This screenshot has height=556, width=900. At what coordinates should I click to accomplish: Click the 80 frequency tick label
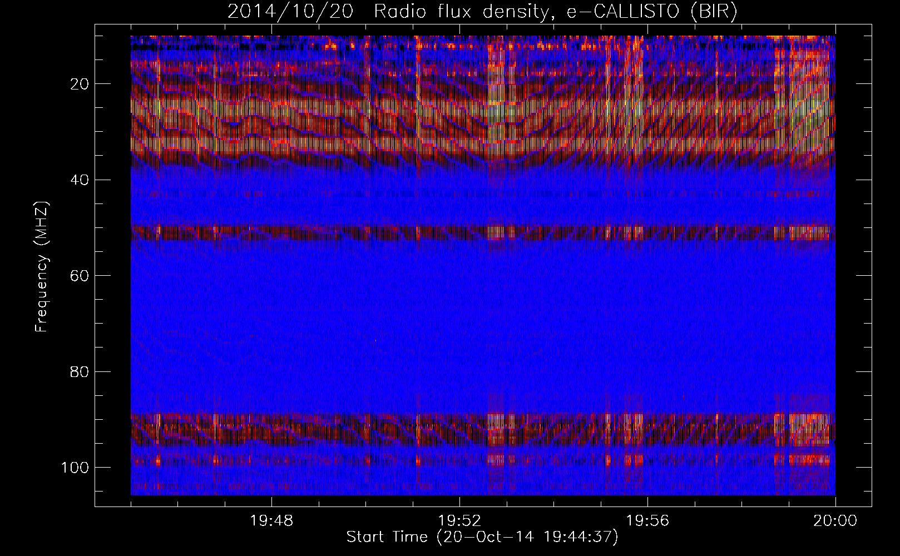(80, 371)
